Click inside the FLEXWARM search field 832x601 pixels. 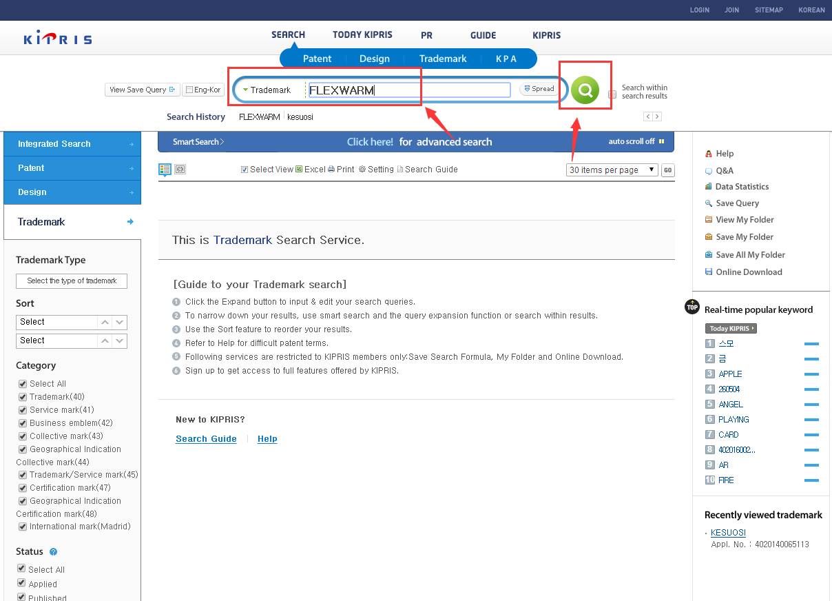409,90
